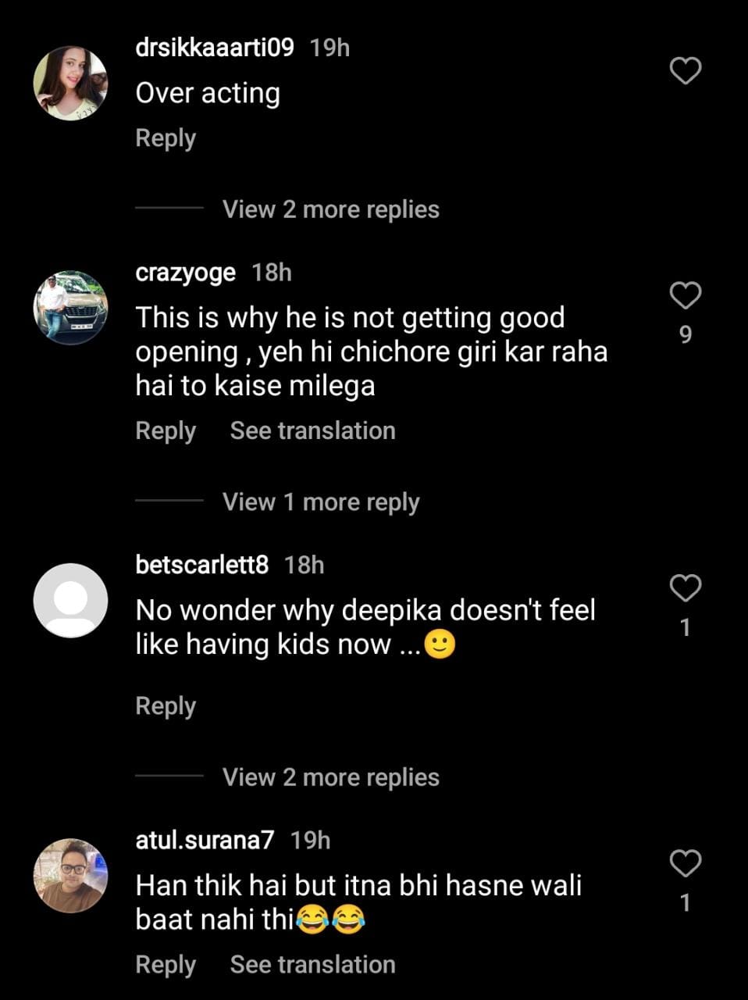Open username drsikkaaarti09
Viewport: 748px width, 1000px height.
(215, 48)
